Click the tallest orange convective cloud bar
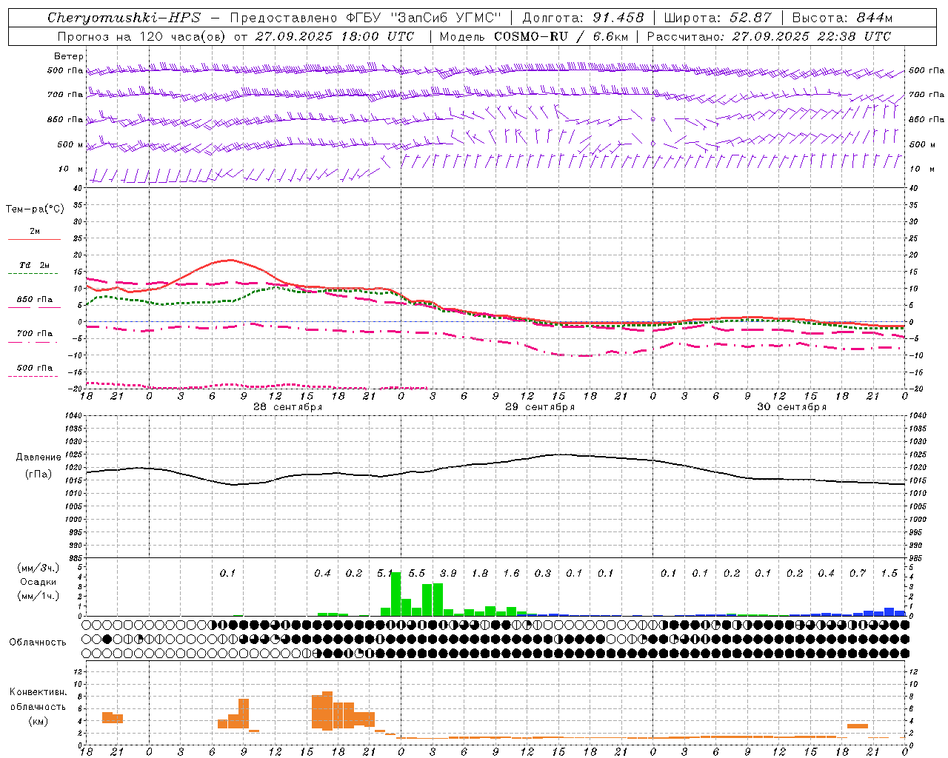The image size is (948, 758). coord(327,711)
